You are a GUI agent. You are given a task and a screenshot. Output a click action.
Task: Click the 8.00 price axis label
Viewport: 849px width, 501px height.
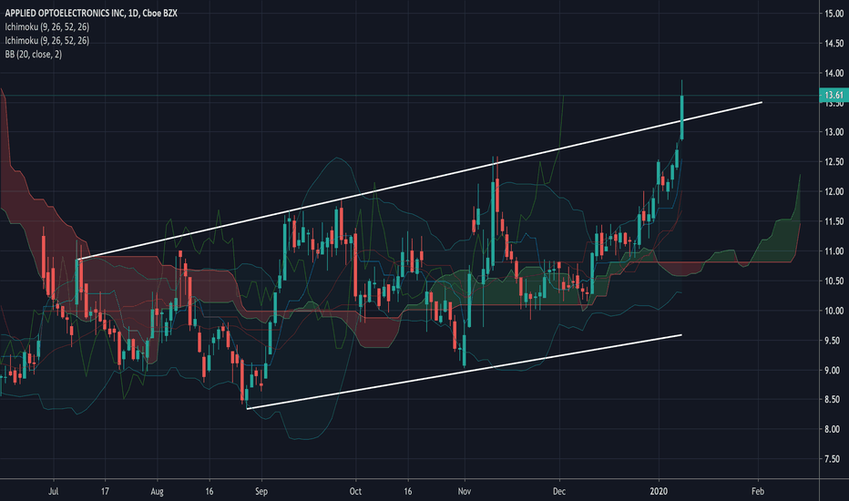pos(834,430)
